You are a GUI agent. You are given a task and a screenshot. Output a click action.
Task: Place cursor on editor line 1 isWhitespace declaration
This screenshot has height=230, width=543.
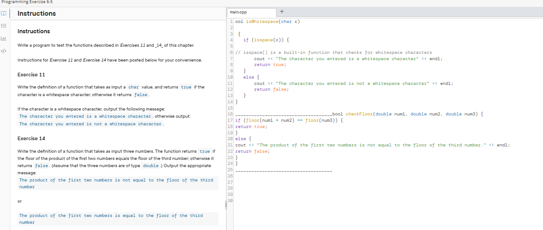(x=267, y=21)
